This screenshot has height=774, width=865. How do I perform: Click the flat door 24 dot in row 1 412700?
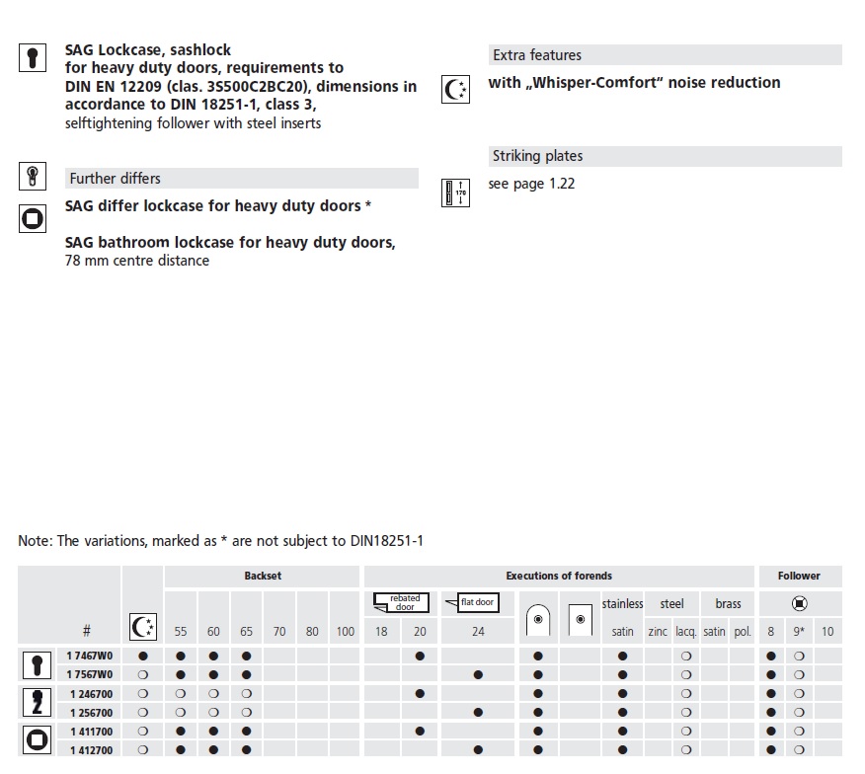[478, 750]
